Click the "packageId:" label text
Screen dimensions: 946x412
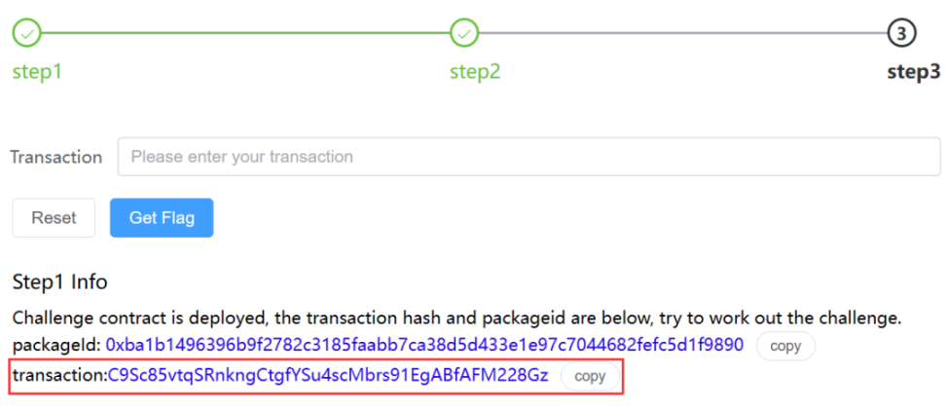[x=55, y=345]
